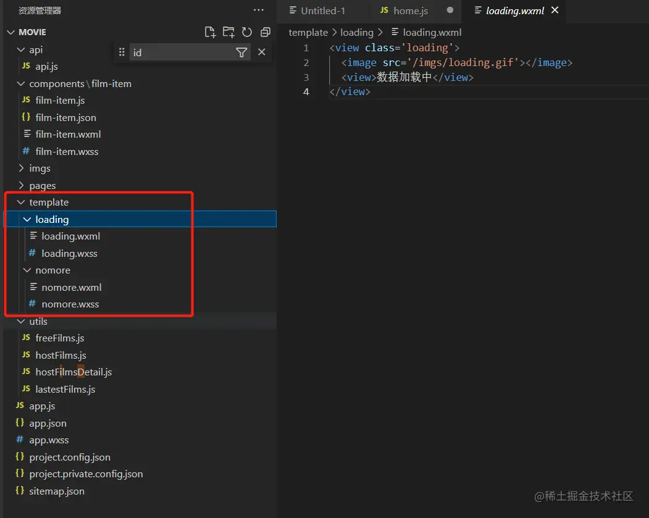Switch to the Untitled-1 editor tab

pyautogui.click(x=322, y=10)
